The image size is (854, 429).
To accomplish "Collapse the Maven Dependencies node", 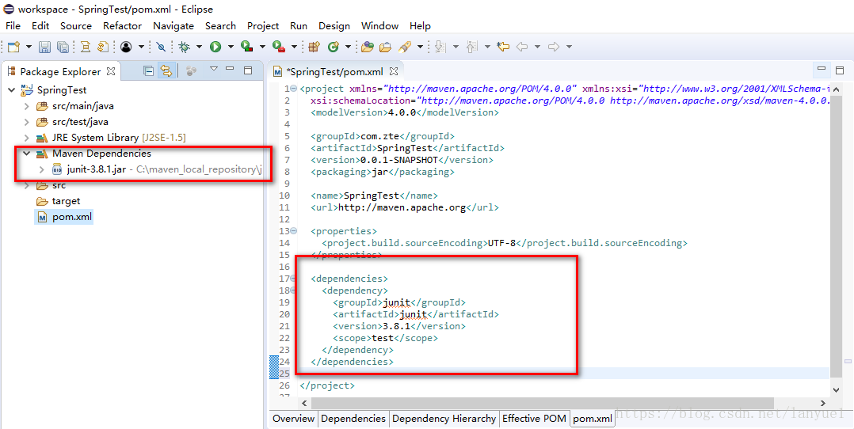I will 26,154.
